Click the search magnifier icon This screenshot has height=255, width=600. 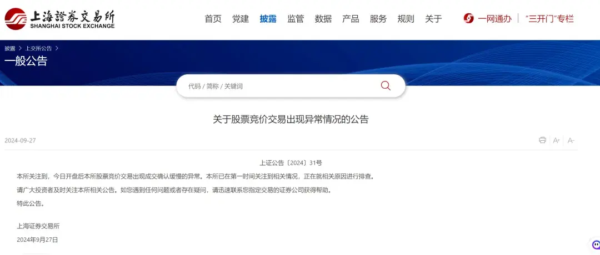386,86
